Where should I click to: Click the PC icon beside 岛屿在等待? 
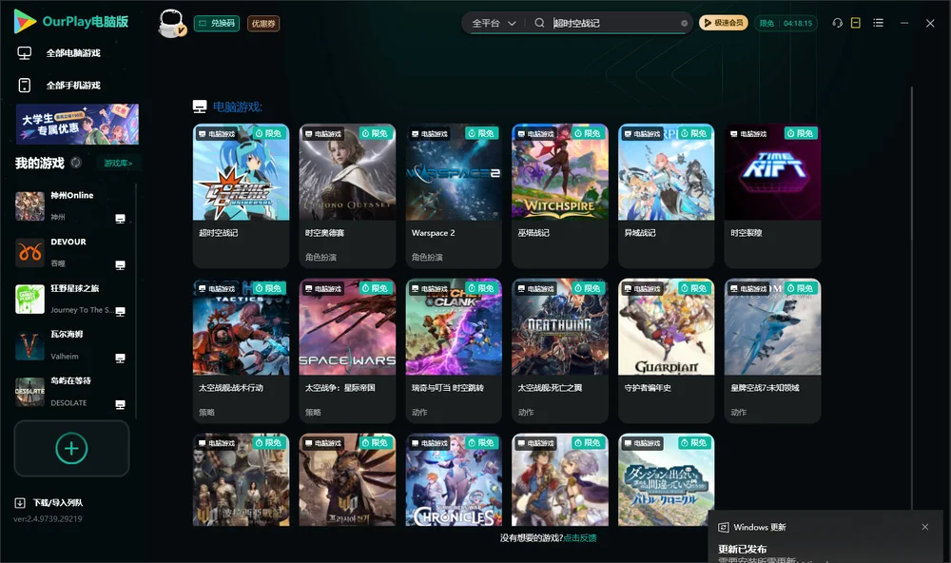[x=120, y=405]
